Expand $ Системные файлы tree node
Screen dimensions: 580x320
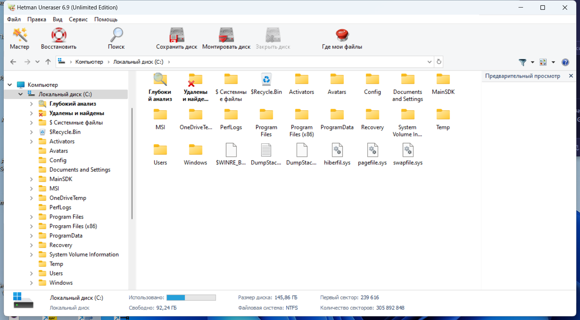click(31, 122)
